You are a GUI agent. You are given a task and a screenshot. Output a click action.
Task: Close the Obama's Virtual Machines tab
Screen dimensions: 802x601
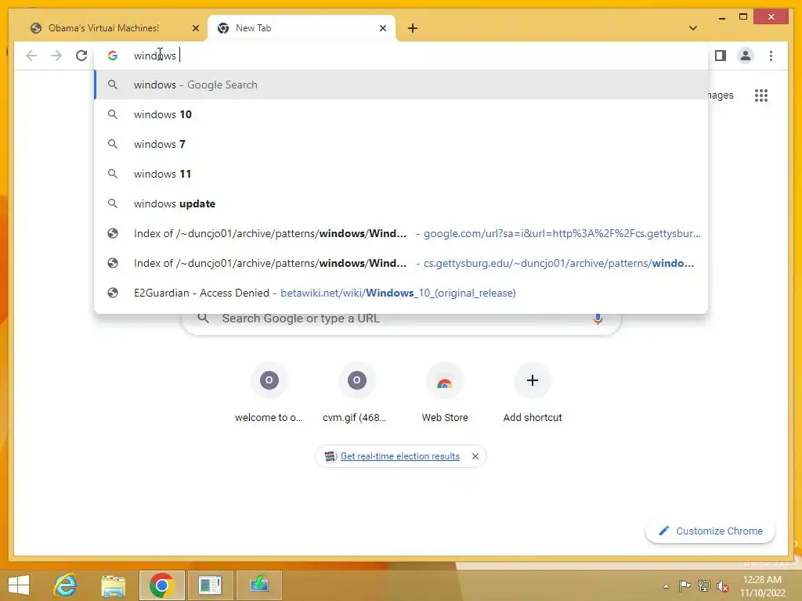[x=195, y=28]
